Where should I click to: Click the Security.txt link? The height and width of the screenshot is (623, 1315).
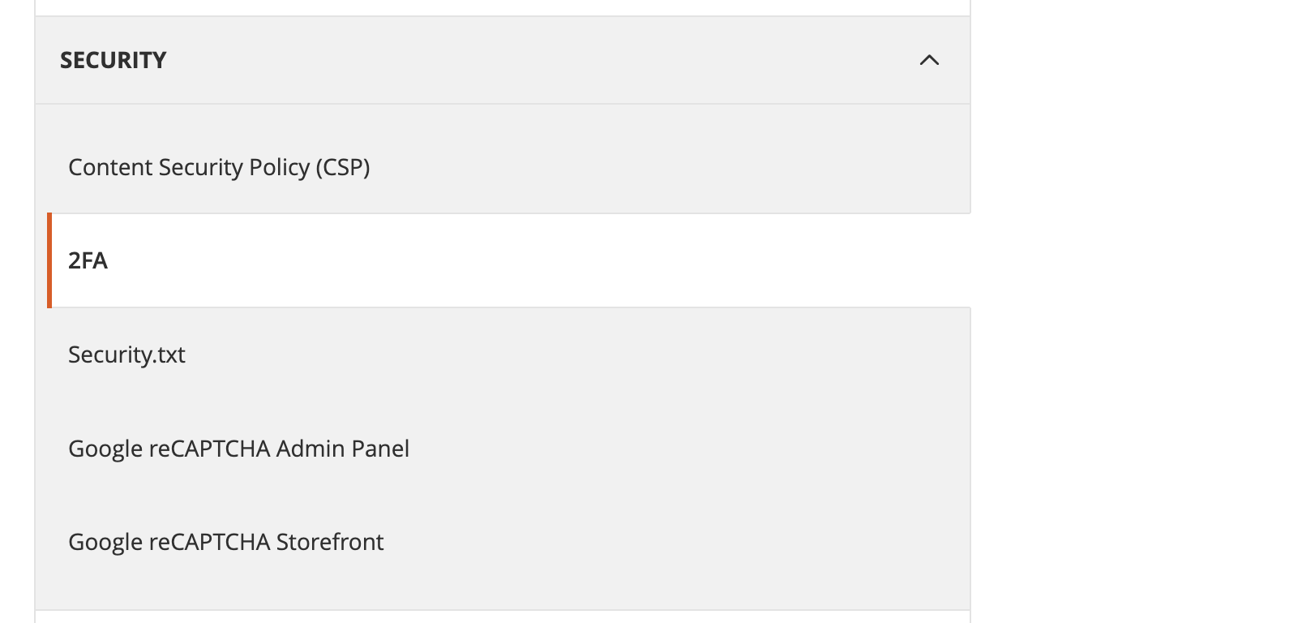click(x=126, y=354)
